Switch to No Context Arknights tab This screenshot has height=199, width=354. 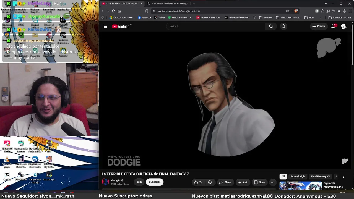tap(168, 4)
